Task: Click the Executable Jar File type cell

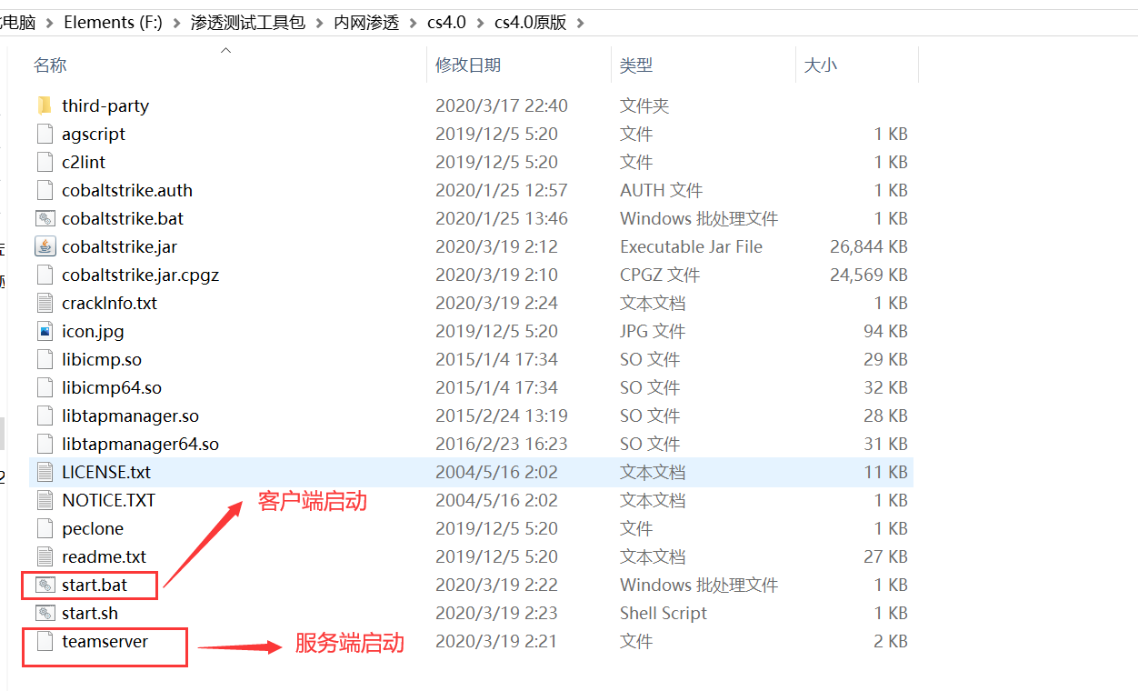Action: click(x=692, y=246)
